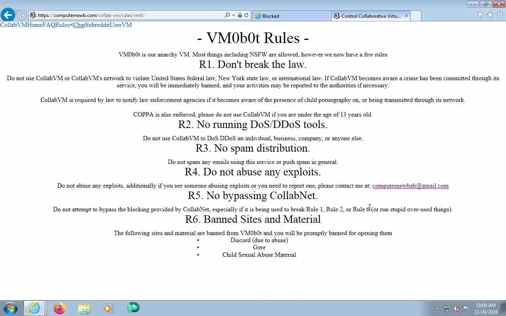Click the 'VM0b0t is our anarchy VM' intro line

pyautogui.click(x=253, y=55)
